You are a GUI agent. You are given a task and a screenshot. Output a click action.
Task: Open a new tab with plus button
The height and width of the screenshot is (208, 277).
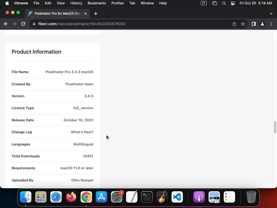[x=95, y=14]
